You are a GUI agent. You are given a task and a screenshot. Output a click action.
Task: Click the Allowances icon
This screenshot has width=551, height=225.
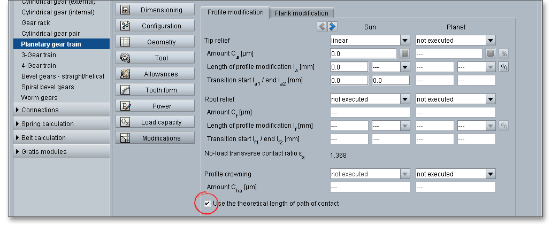pyautogui.click(x=126, y=74)
